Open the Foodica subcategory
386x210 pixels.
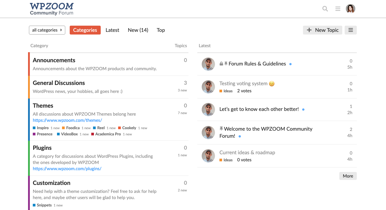tap(71, 128)
